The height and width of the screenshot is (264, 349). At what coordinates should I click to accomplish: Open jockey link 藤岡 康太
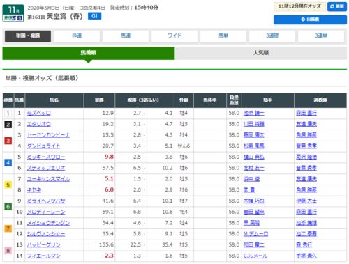[254, 135]
